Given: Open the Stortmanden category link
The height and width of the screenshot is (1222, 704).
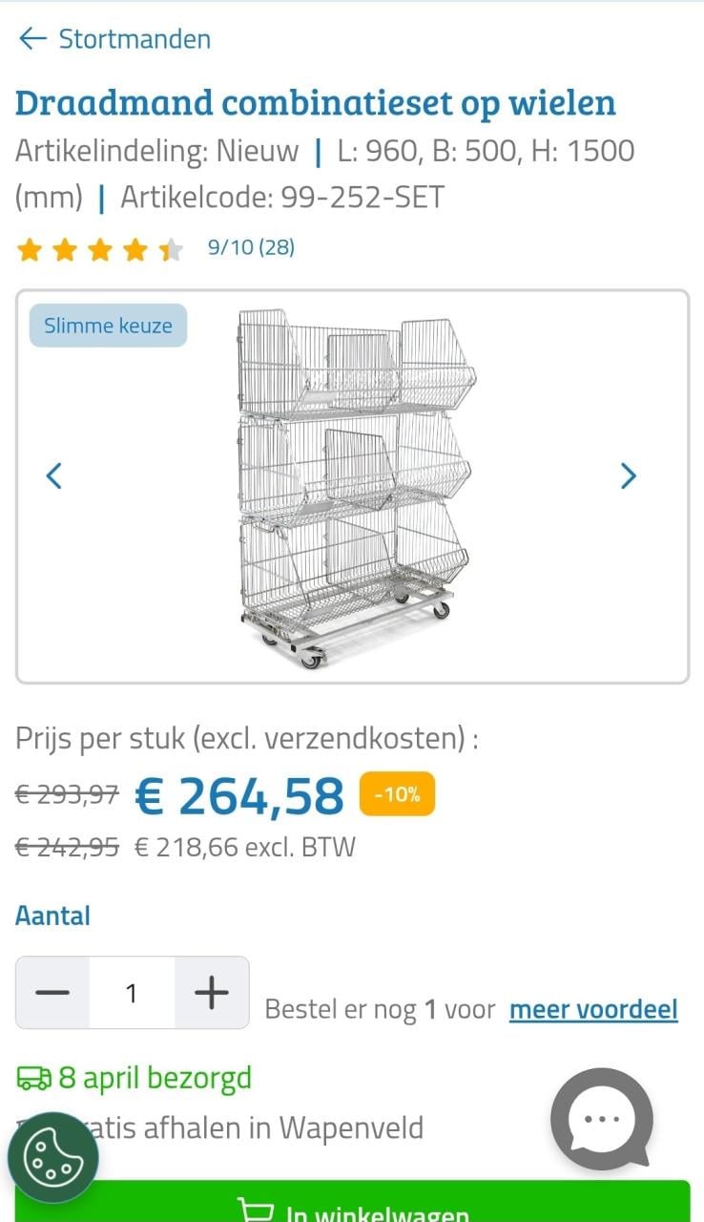Looking at the screenshot, I should tap(134, 39).
